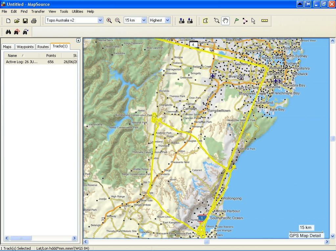Click the New file icon
Image resolution: width=336 pixels, height=251 pixels.
click(x=8, y=21)
